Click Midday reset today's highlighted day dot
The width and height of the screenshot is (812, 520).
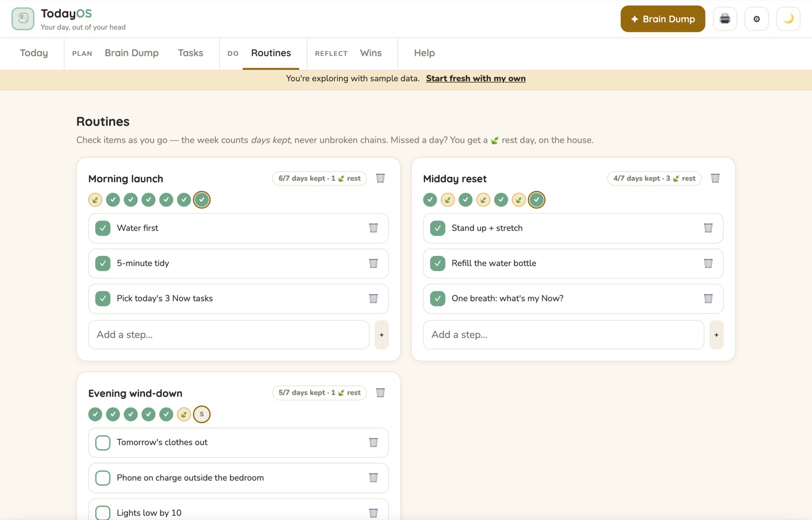pyautogui.click(x=536, y=200)
